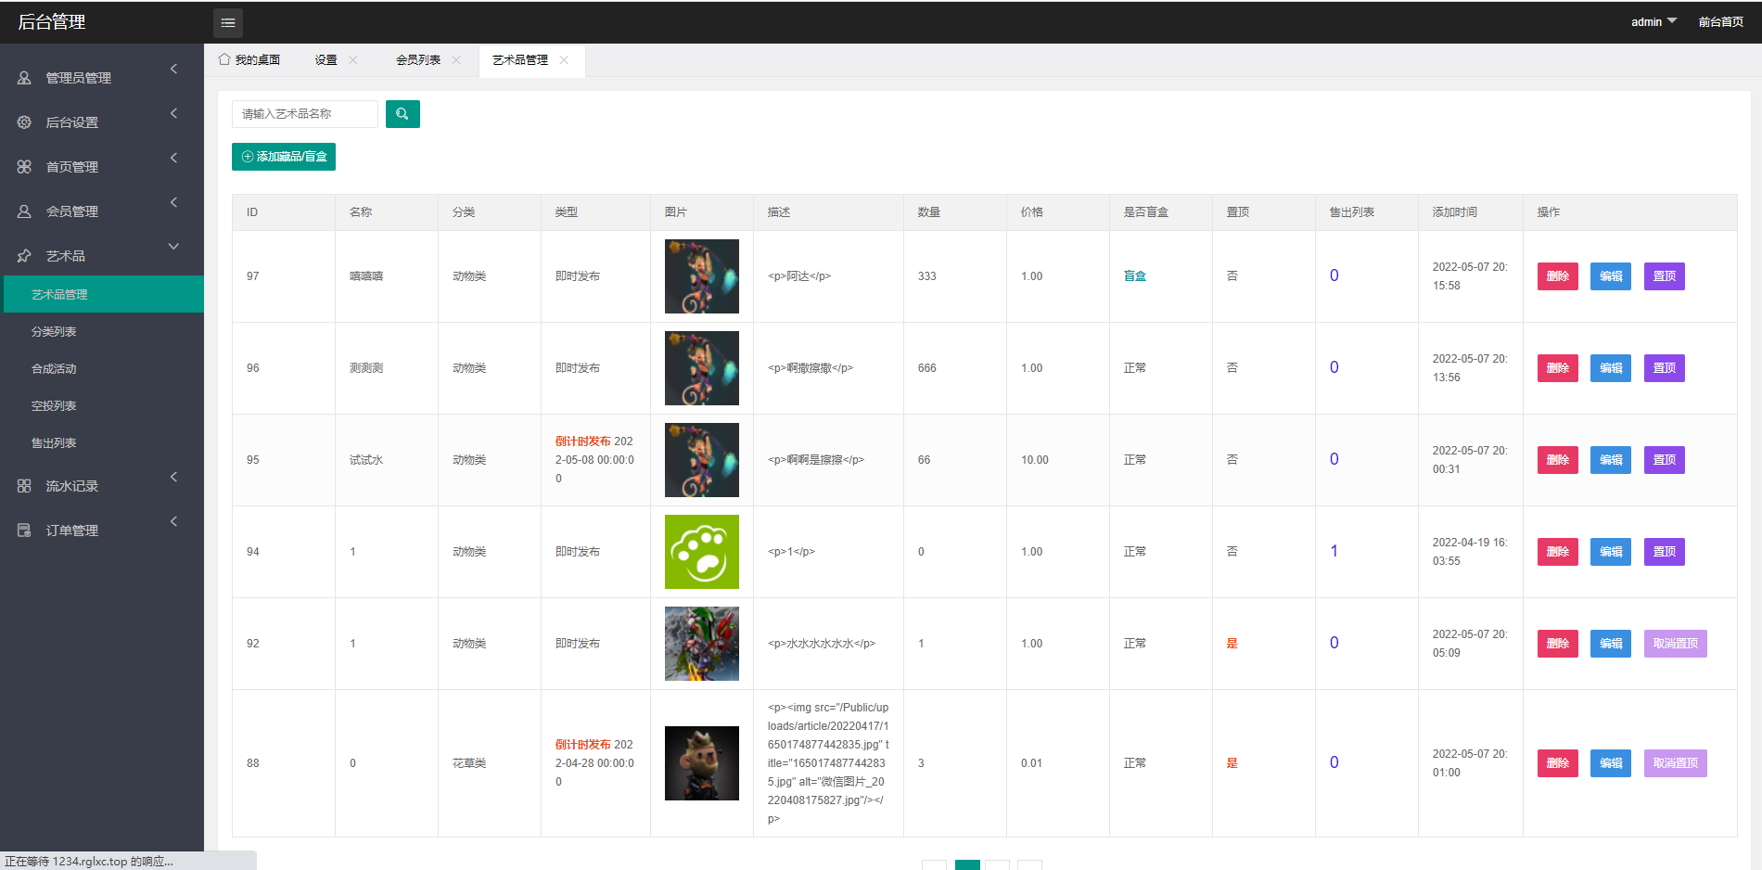Delete the artwork with ID 97

click(x=1557, y=276)
